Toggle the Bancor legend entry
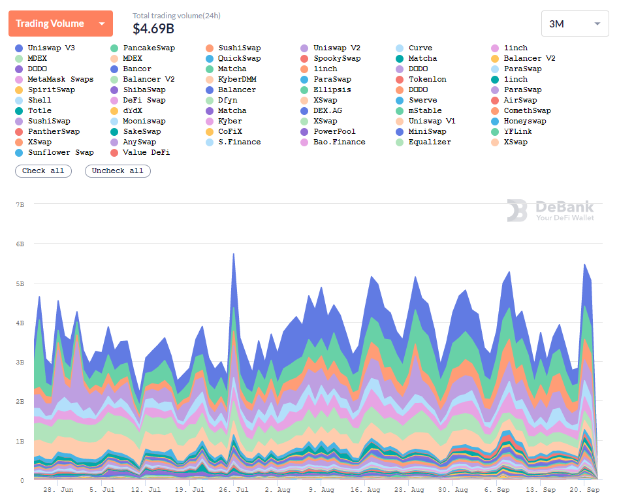The height and width of the screenshot is (501, 619). coord(131,69)
